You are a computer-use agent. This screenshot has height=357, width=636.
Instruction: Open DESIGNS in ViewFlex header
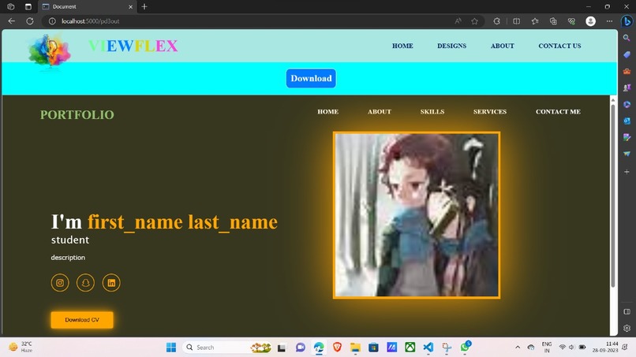pos(451,46)
